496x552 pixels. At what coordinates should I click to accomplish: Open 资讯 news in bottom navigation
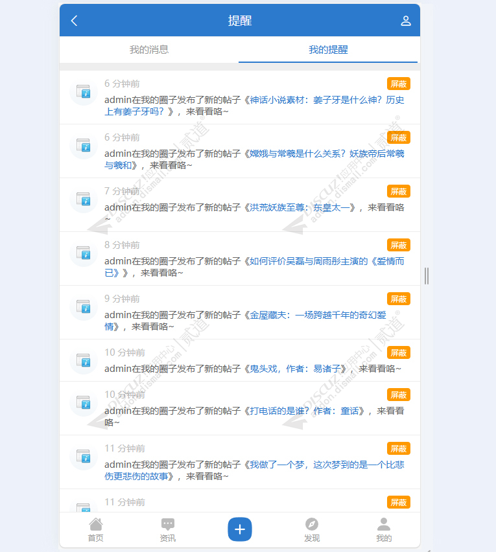tap(168, 529)
